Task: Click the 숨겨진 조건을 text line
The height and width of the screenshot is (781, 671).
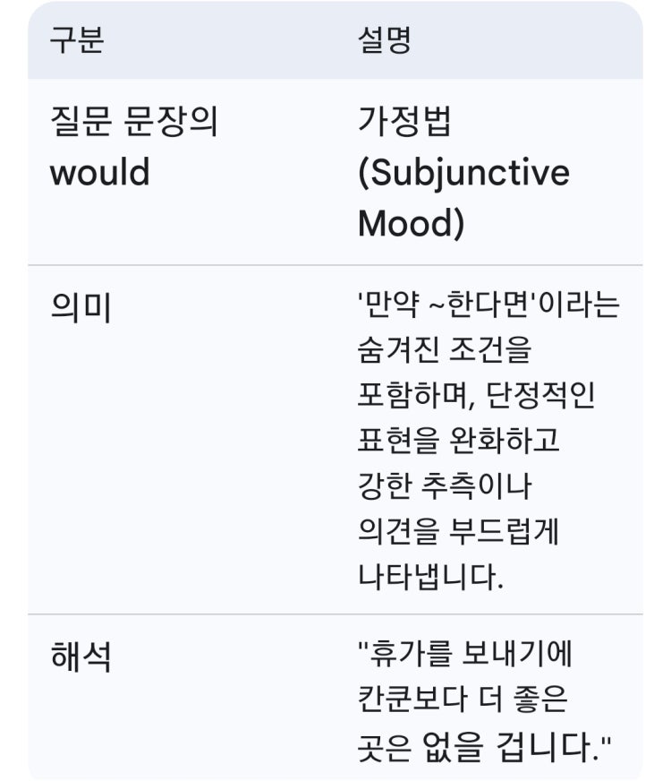Action: [x=445, y=349]
